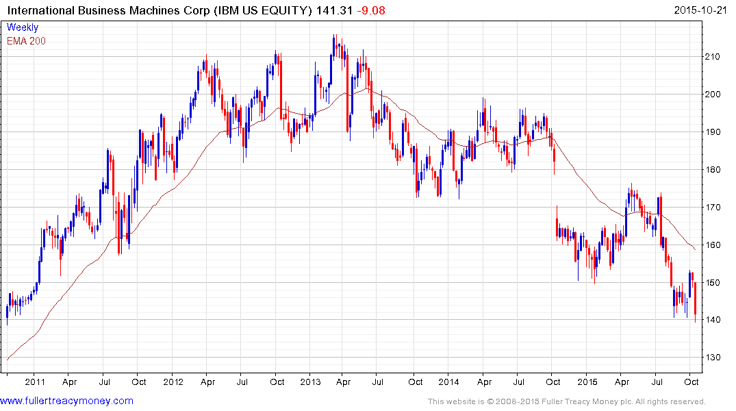The image size is (736, 411).
Task: Select the 2014 year label on time axis
Action: click(x=448, y=382)
